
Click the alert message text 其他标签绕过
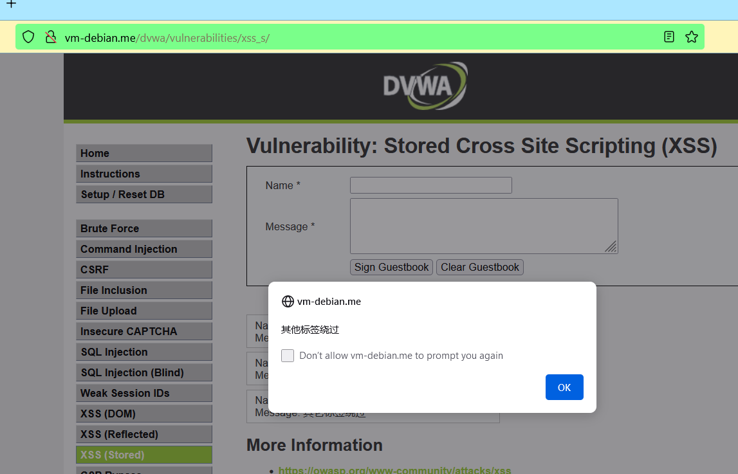(x=310, y=330)
